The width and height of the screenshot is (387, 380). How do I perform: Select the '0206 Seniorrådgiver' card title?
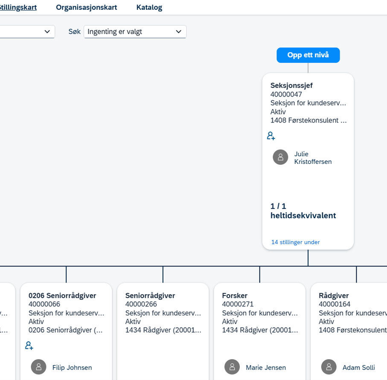tap(62, 295)
